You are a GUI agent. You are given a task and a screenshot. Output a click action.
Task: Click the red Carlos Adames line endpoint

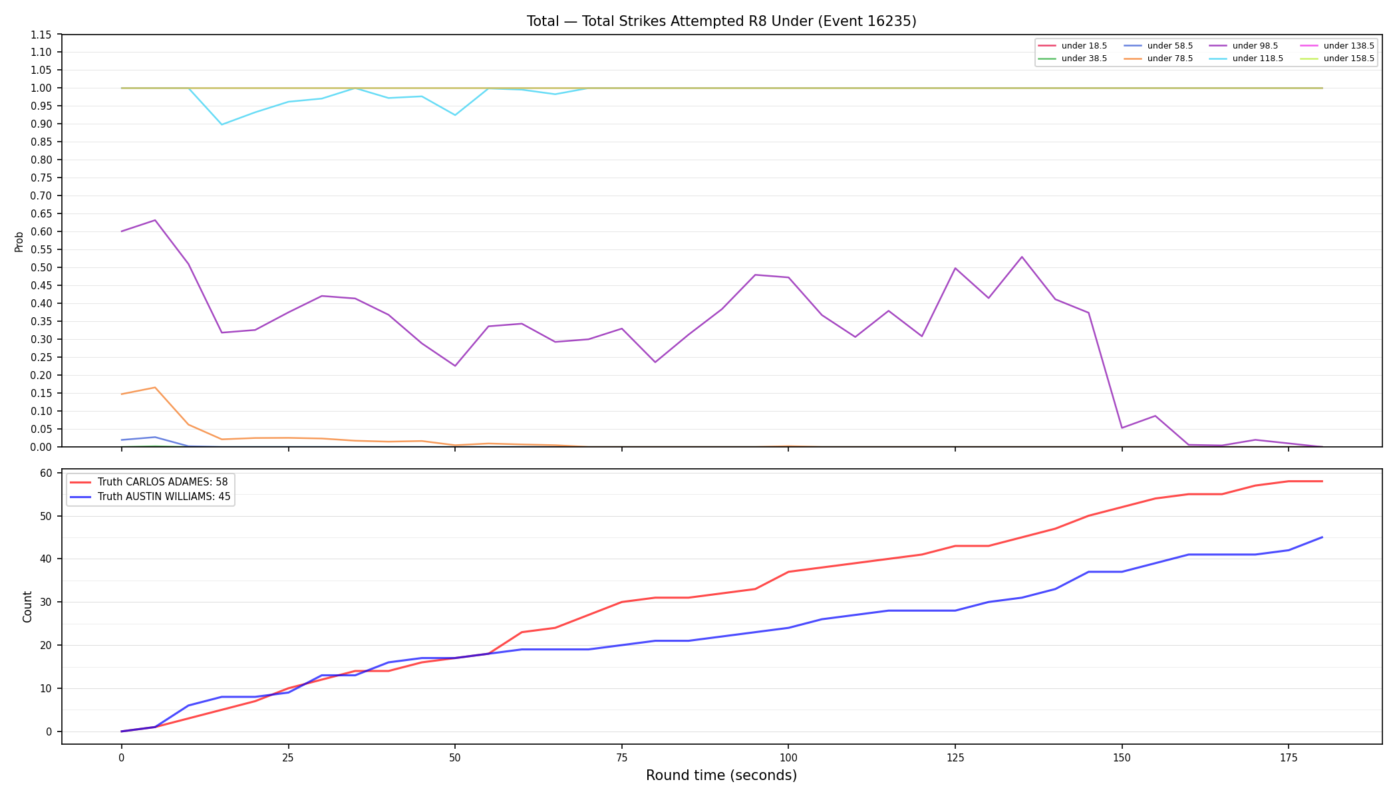pos(1322,481)
